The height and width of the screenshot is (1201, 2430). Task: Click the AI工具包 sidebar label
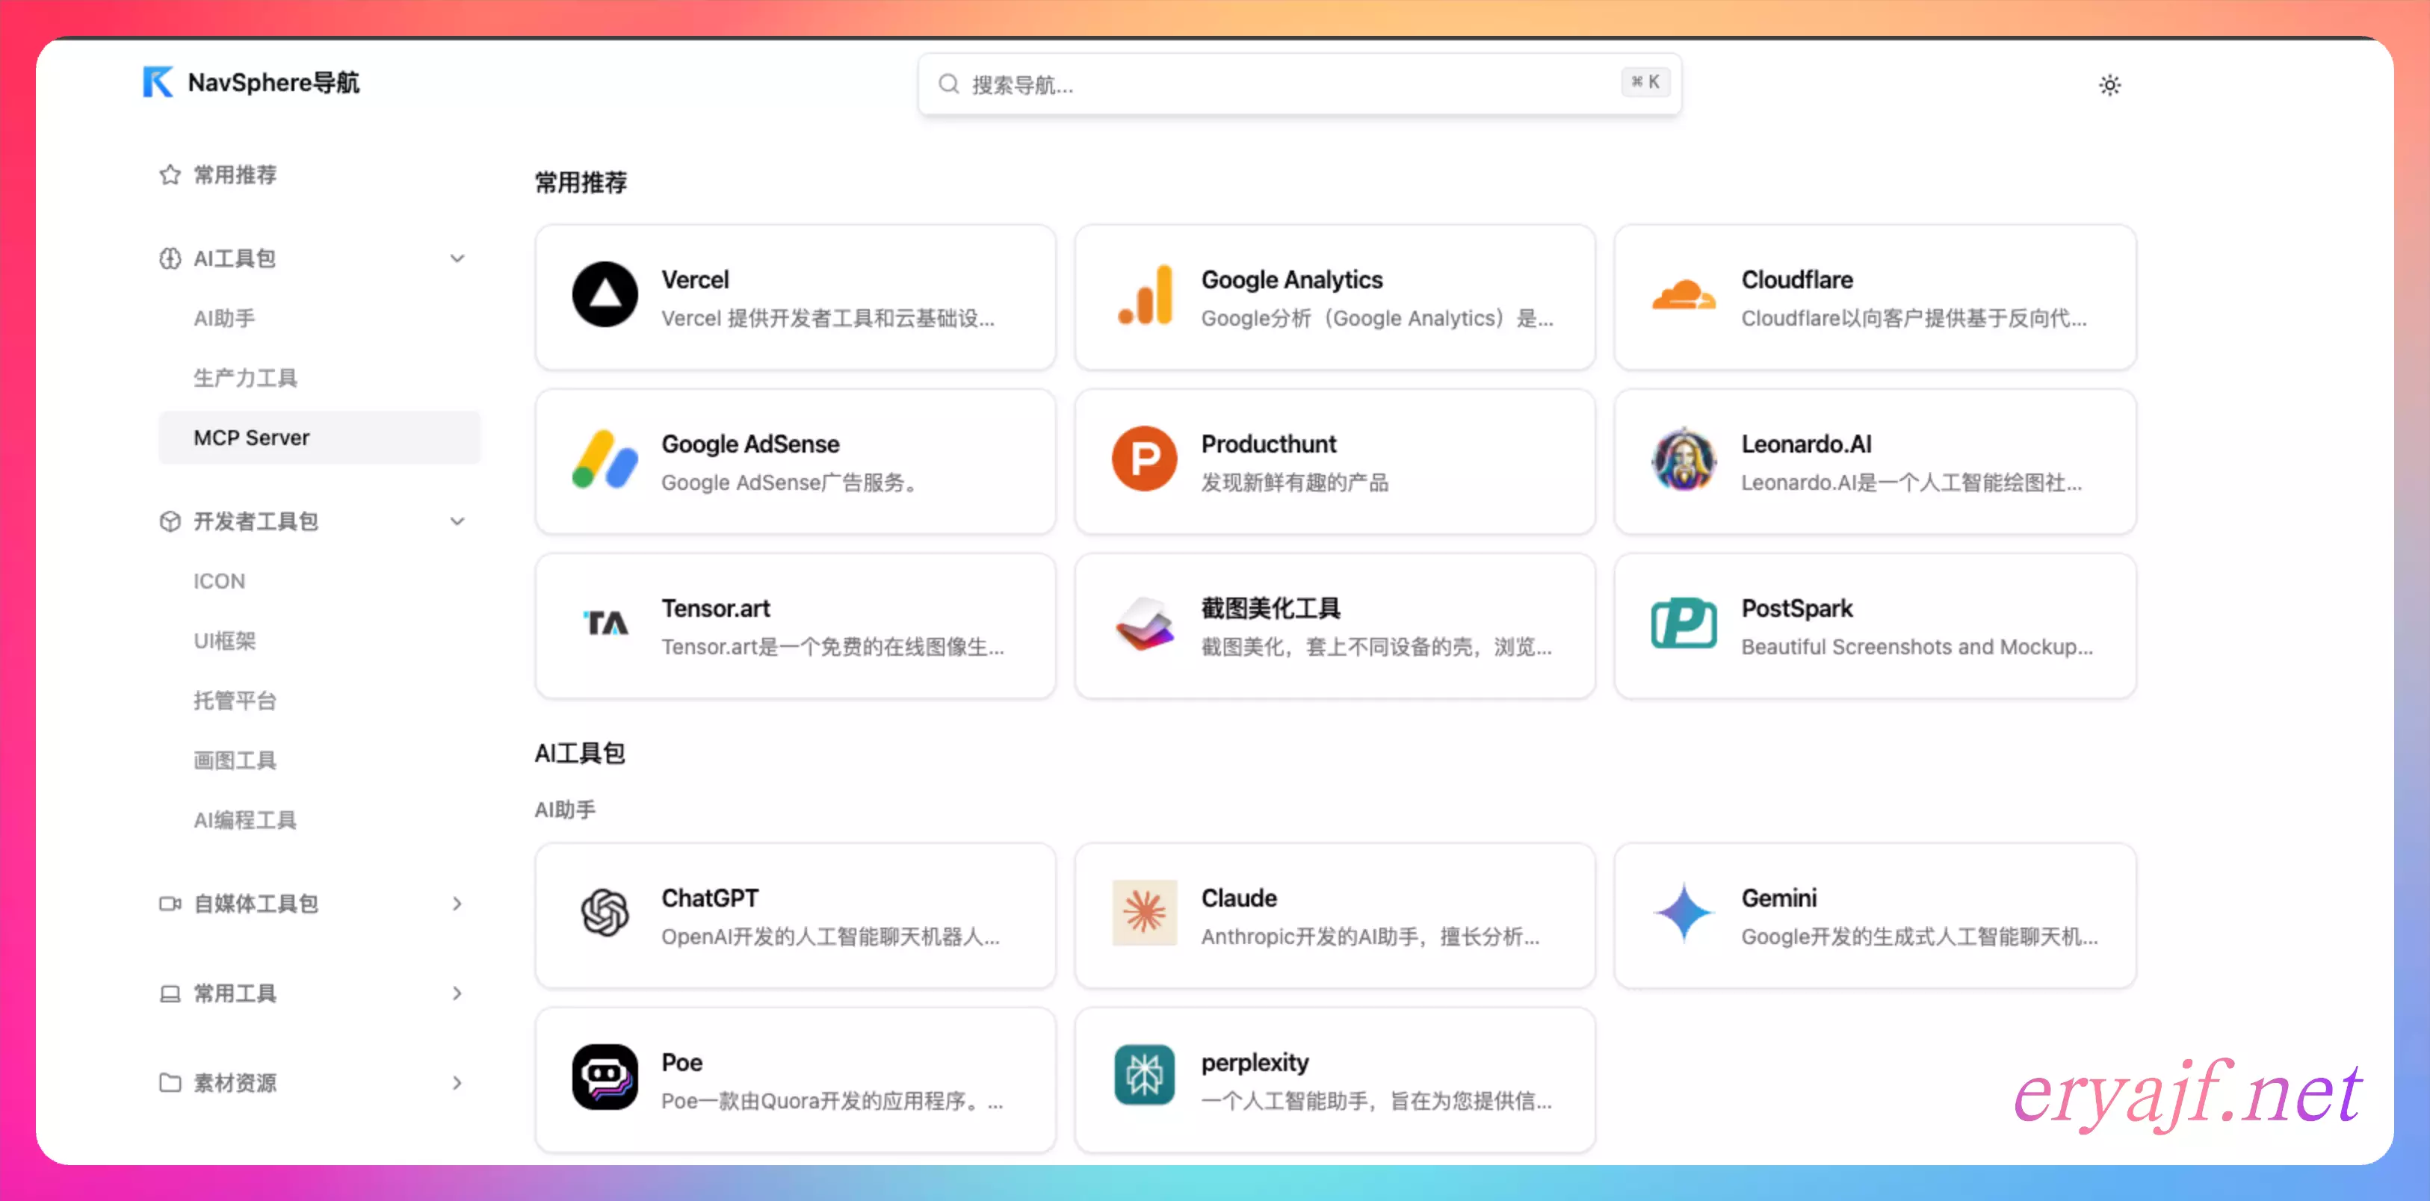tap(234, 258)
